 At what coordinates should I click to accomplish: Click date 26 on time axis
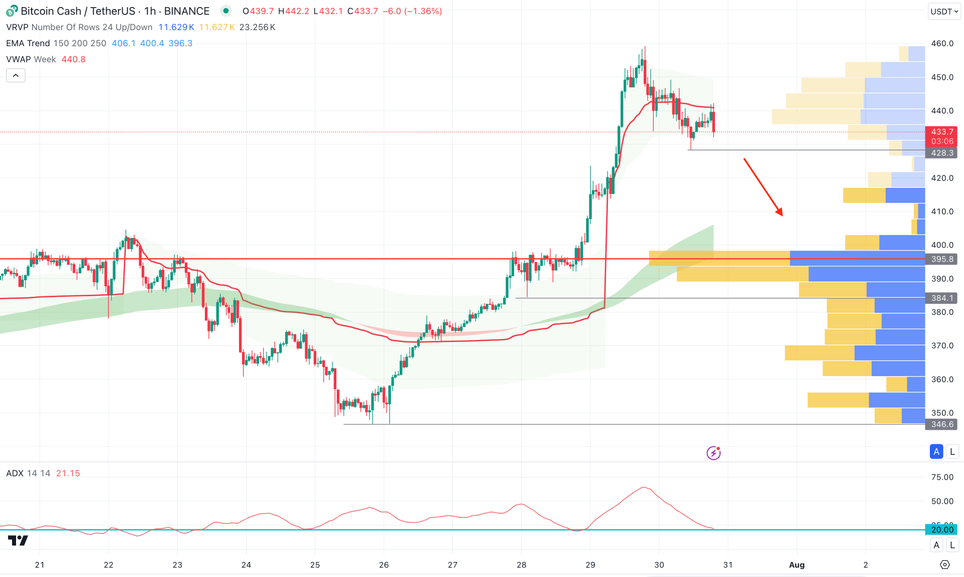click(x=384, y=564)
